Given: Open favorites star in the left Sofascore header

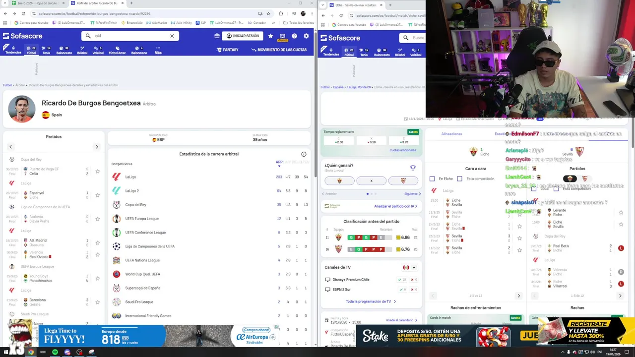Looking at the screenshot, I should (270, 36).
